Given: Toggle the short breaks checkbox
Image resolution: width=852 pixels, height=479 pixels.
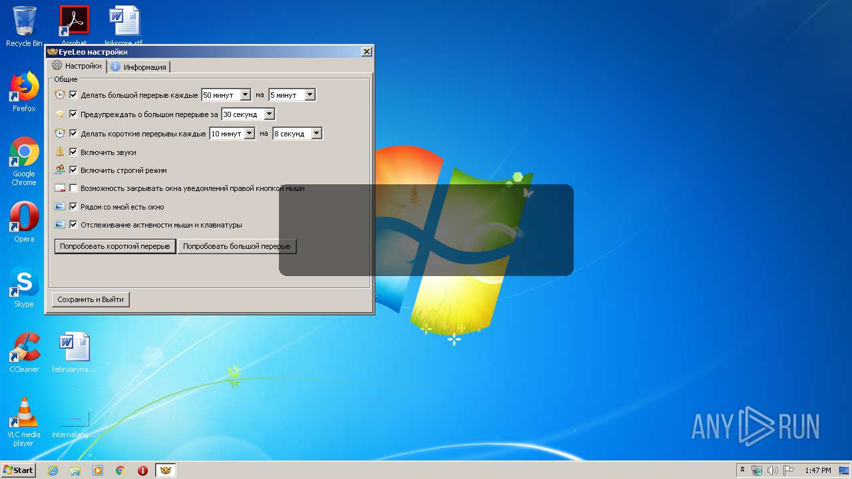Looking at the screenshot, I should [73, 133].
